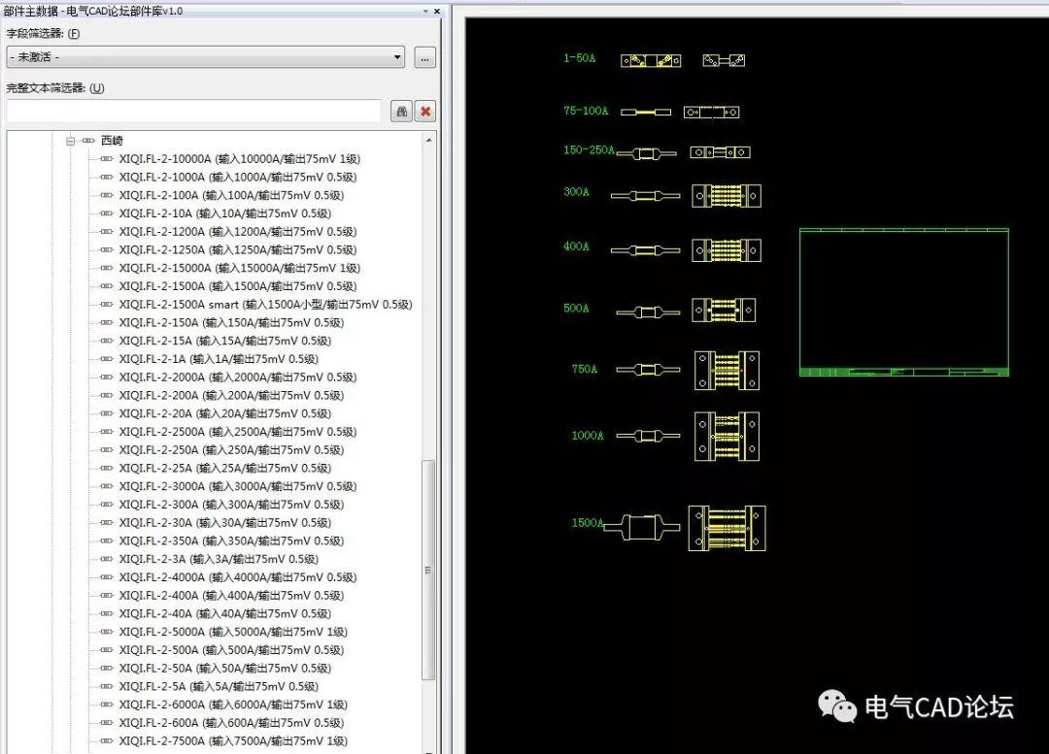This screenshot has width=1049, height=754.
Task: Click the 1-50A shunt symbol in the drawing
Action: [651, 60]
